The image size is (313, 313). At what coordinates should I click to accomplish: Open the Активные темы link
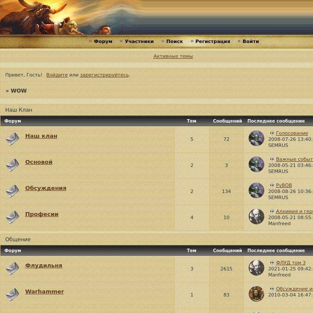173,56
